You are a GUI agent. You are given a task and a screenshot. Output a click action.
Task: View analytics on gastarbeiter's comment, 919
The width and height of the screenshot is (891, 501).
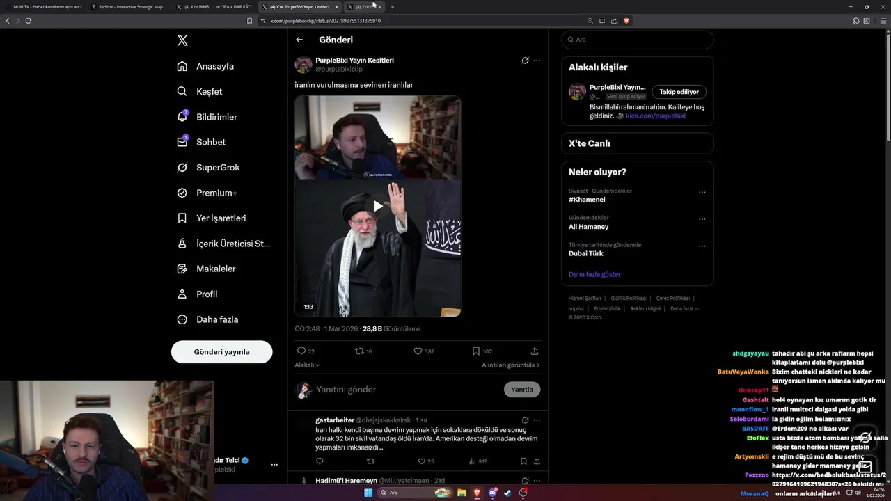(478, 461)
